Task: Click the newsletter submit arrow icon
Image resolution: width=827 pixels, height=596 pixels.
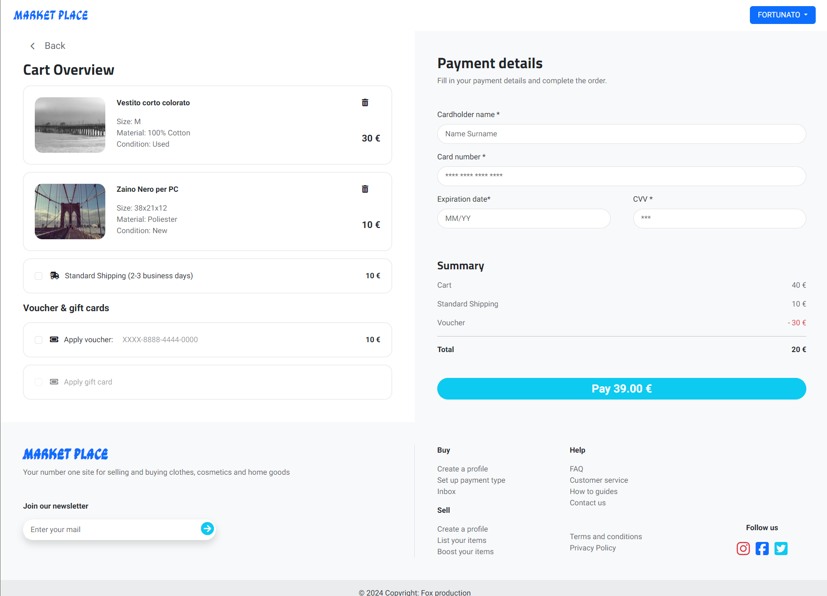Action: [x=207, y=529]
